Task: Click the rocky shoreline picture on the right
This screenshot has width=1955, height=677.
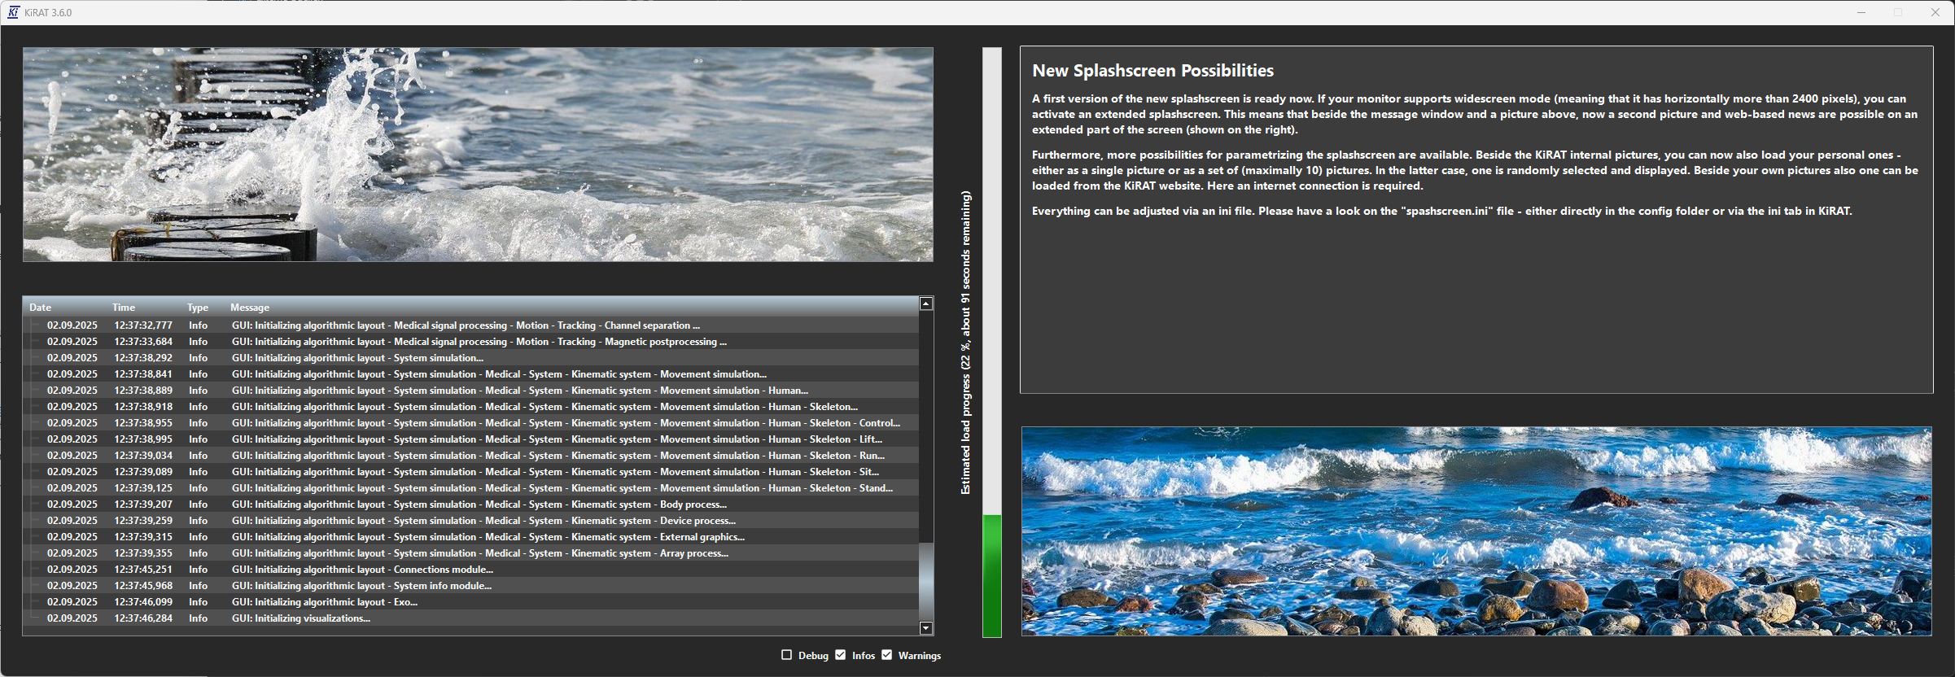Action: pos(1476,531)
